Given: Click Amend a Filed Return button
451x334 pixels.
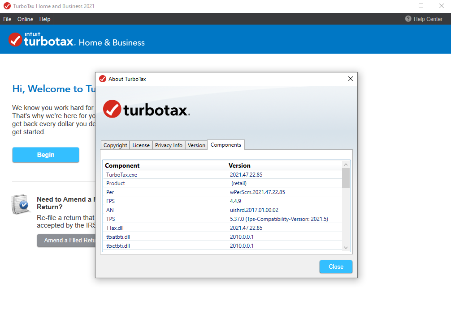Looking at the screenshot, I should coord(66,241).
